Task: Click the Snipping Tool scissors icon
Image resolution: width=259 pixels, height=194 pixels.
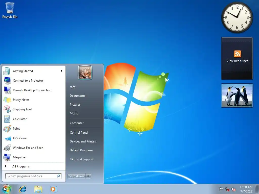Action: (7, 109)
